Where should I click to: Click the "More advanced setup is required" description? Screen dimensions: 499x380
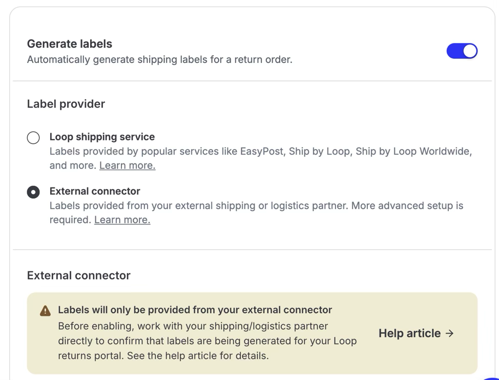[256, 213]
